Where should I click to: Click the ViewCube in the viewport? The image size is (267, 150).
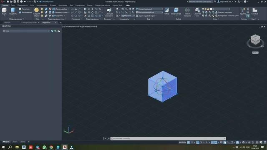[x=255, y=40]
